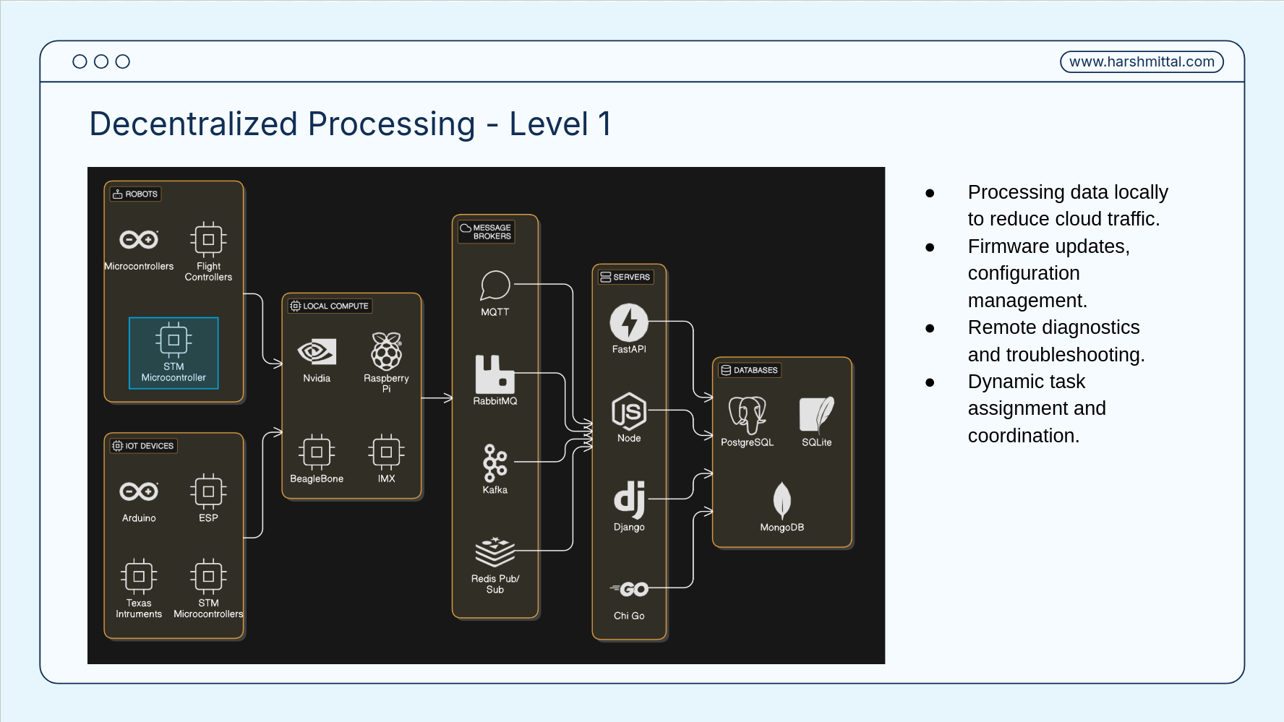
Task: Select the Raspberry Pi icon
Action: (x=386, y=351)
